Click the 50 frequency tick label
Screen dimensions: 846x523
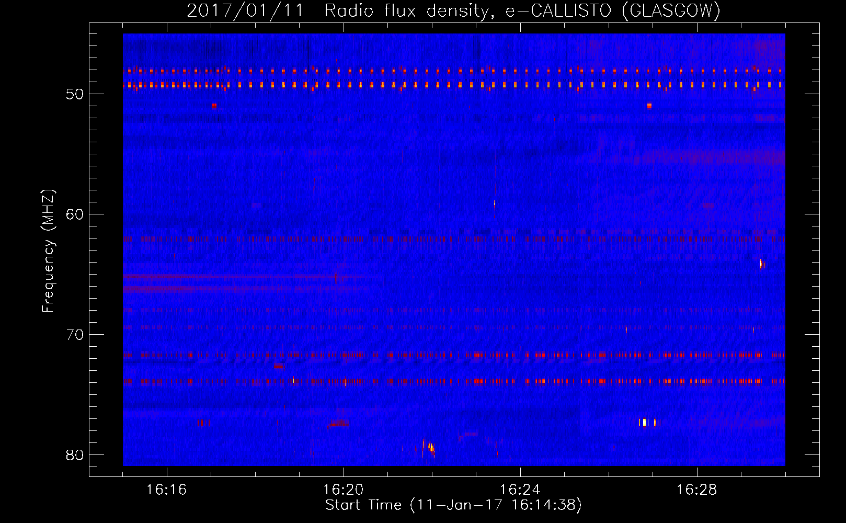coord(75,94)
